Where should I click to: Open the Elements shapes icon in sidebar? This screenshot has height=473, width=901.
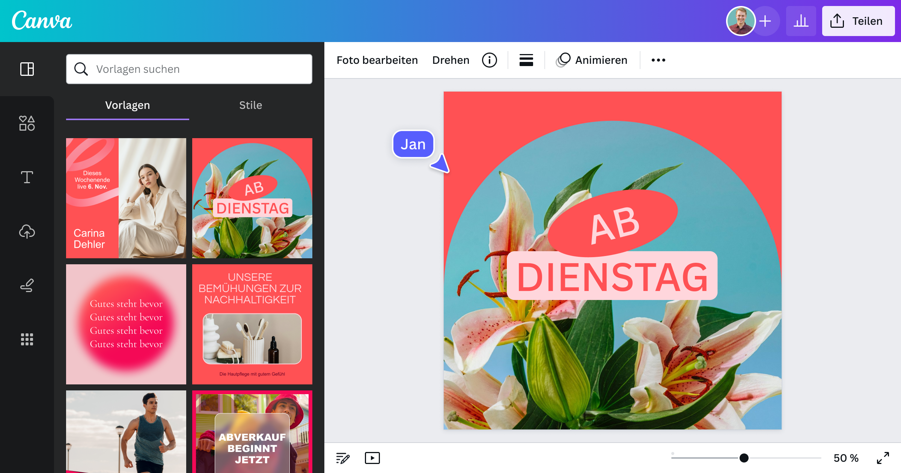[27, 123]
